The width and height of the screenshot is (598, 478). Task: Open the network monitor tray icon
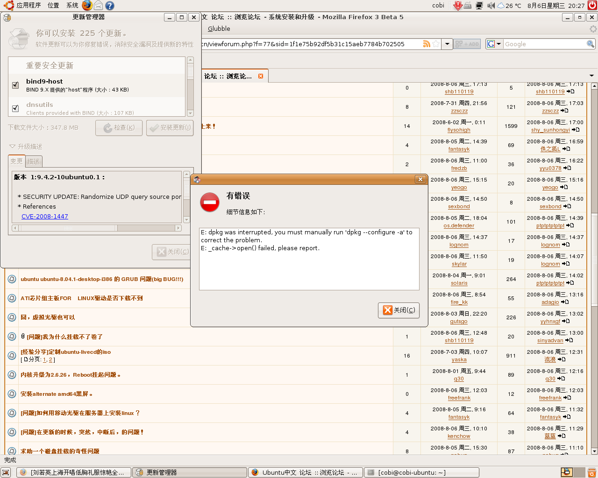point(479,6)
